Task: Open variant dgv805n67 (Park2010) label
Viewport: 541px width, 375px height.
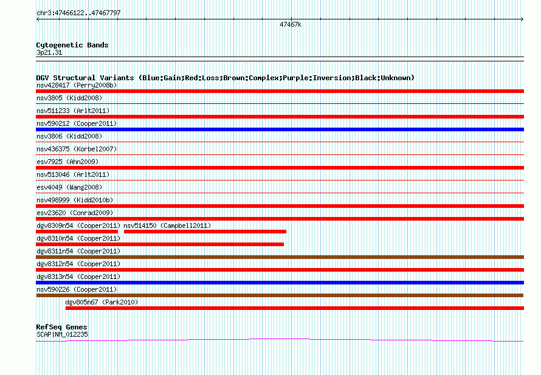Action: [x=102, y=302]
